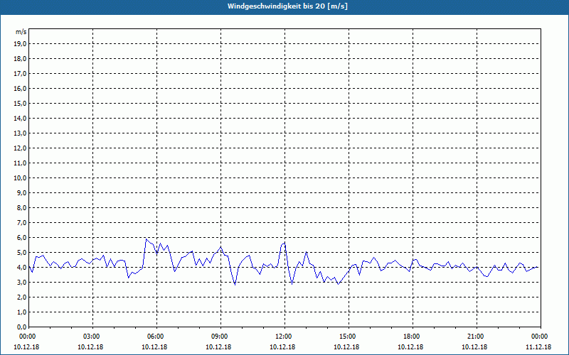Select the '18,0' y-axis label

pyautogui.click(x=20, y=59)
